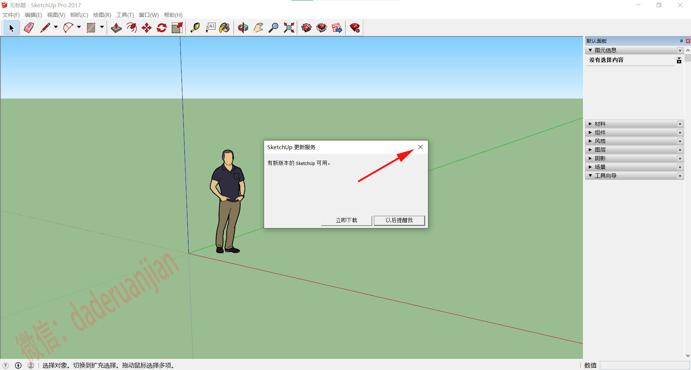The width and height of the screenshot is (691, 370).
Task: Select the Arc tool
Action: pos(68,28)
